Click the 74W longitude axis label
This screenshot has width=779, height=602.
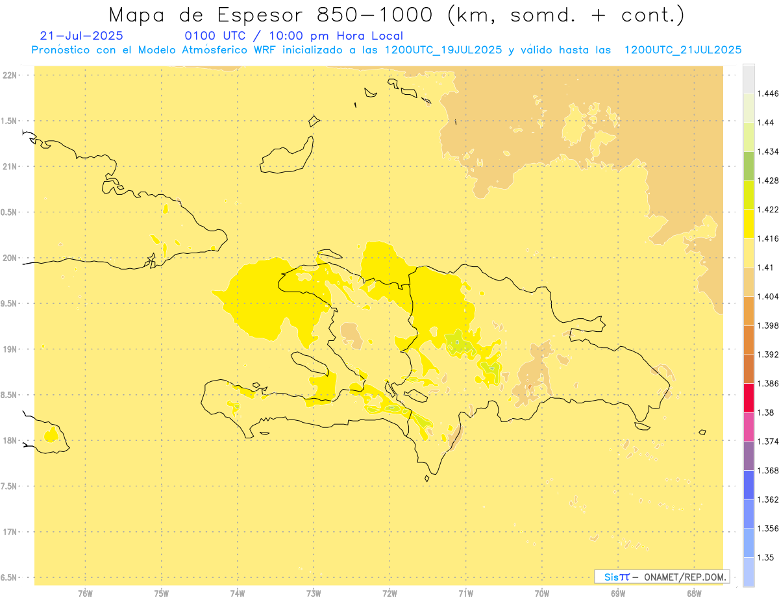pyautogui.click(x=238, y=594)
